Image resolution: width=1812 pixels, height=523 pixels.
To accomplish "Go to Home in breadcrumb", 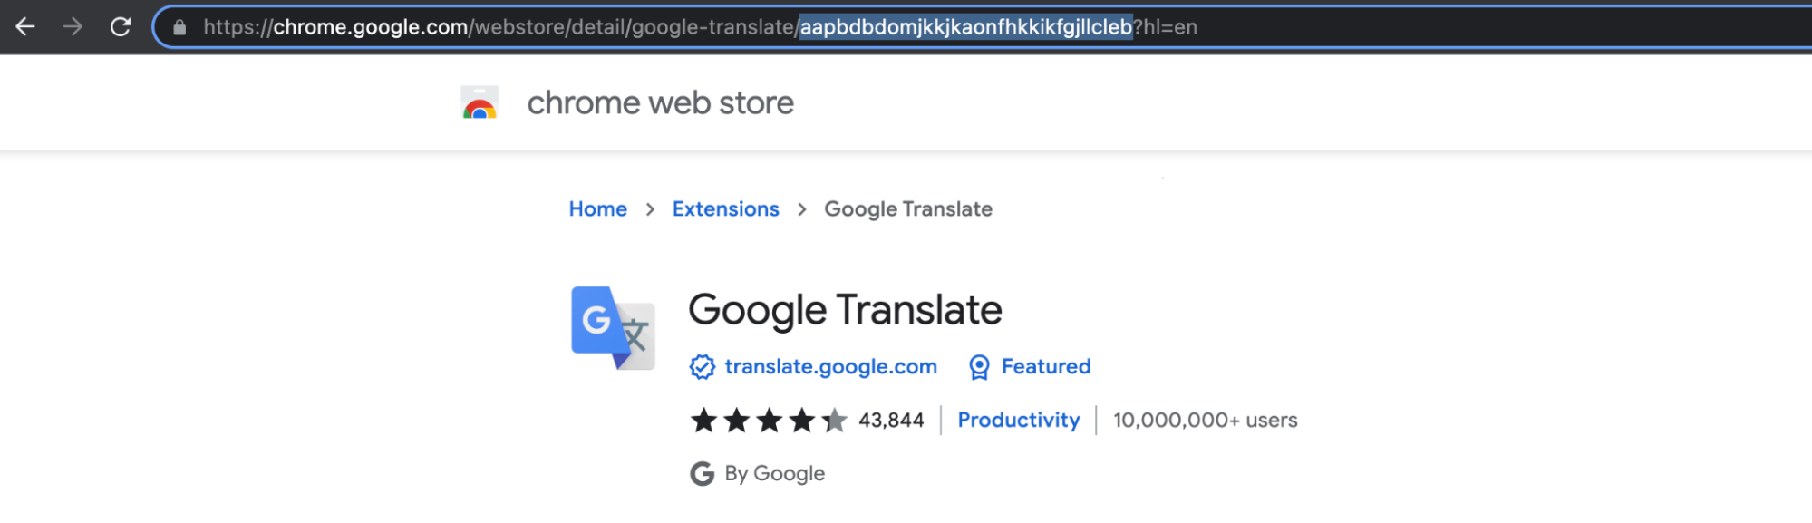I will click(x=597, y=209).
